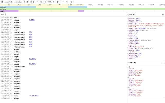Viewport: 165px width, 103px height.
Task: Collapse the Properties panel
Action: 163,14
